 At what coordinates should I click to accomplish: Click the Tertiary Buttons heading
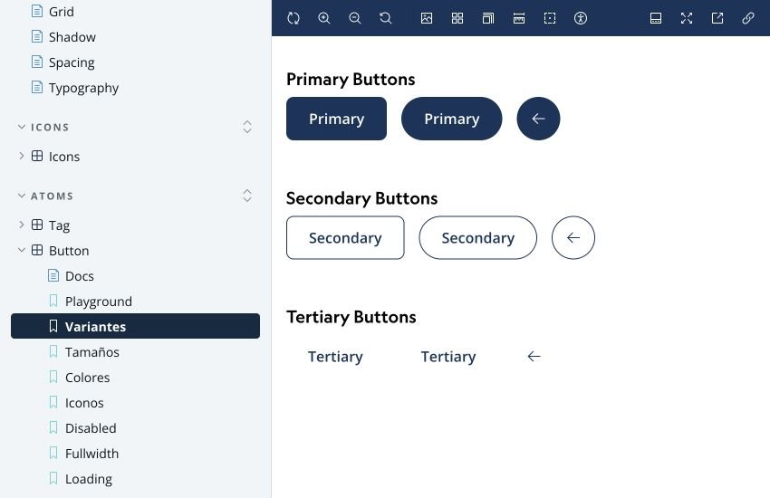[x=351, y=317]
